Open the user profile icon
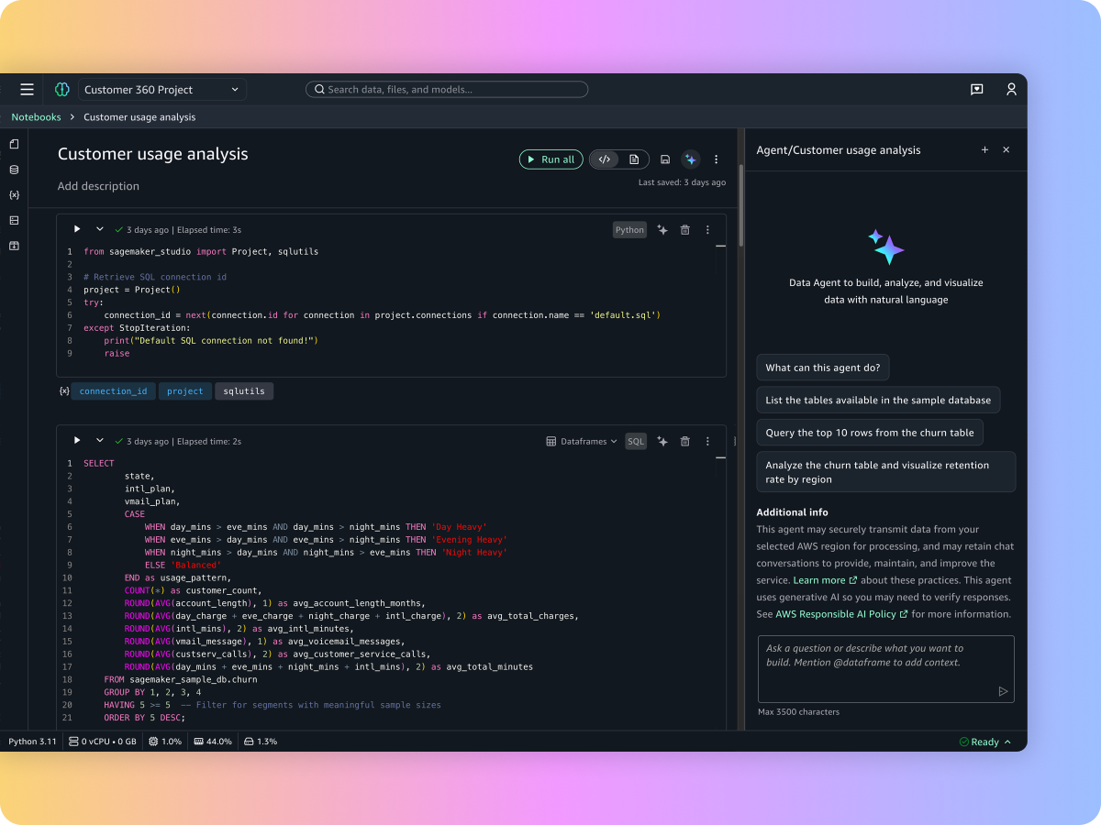Image resolution: width=1101 pixels, height=825 pixels. pos(1011,90)
